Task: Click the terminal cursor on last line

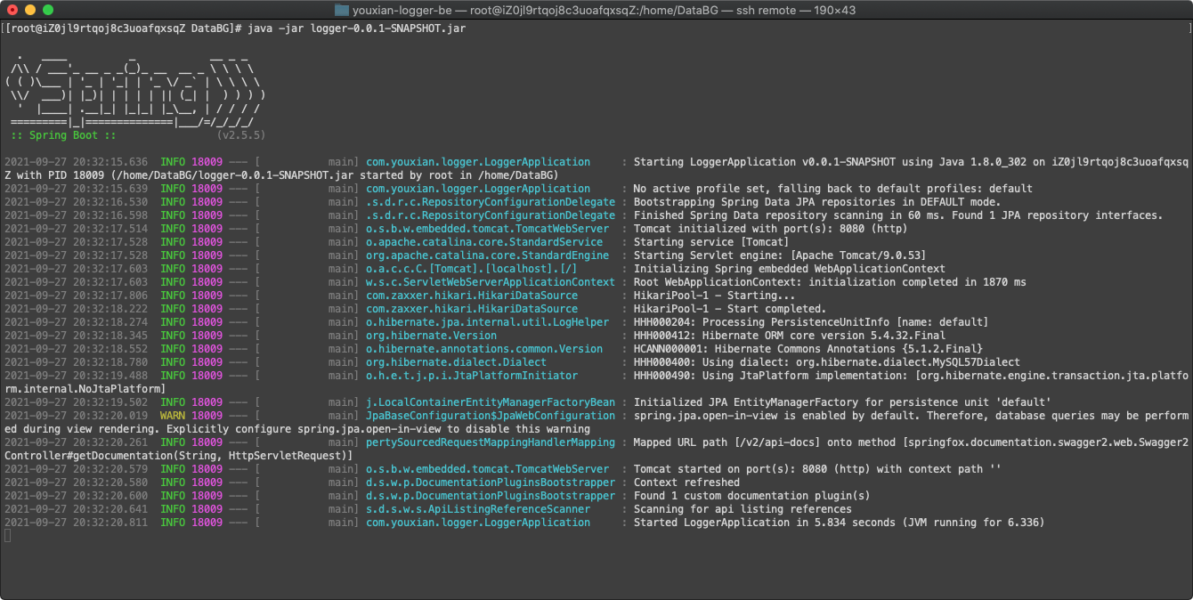Action: (x=7, y=536)
